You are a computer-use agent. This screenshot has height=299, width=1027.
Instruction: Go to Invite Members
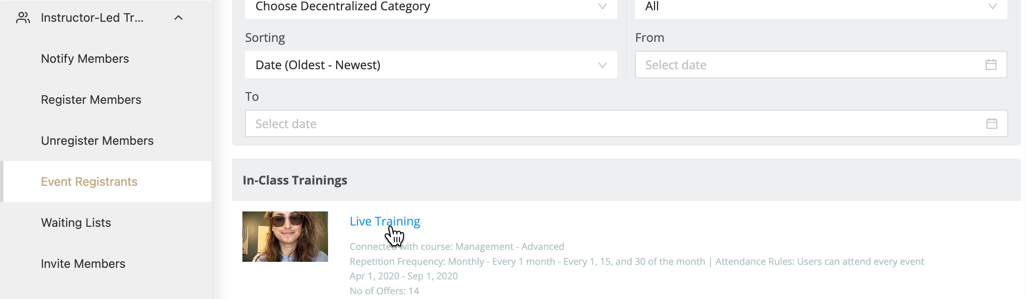[83, 264]
